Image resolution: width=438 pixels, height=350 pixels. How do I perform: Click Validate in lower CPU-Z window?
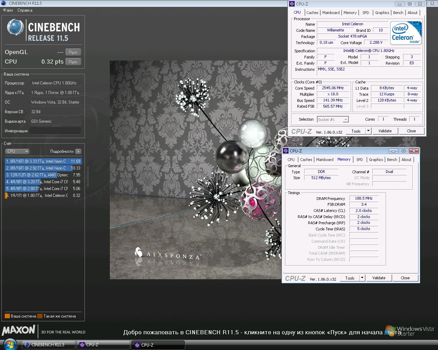[x=379, y=278]
